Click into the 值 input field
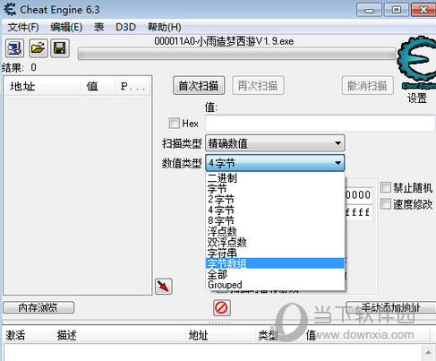Image resolution: width=436 pixels, height=361 pixels. pyautogui.click(x=320, y=123)
